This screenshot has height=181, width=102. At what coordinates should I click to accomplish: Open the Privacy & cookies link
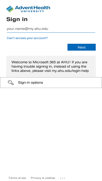[x=43, y=178]
